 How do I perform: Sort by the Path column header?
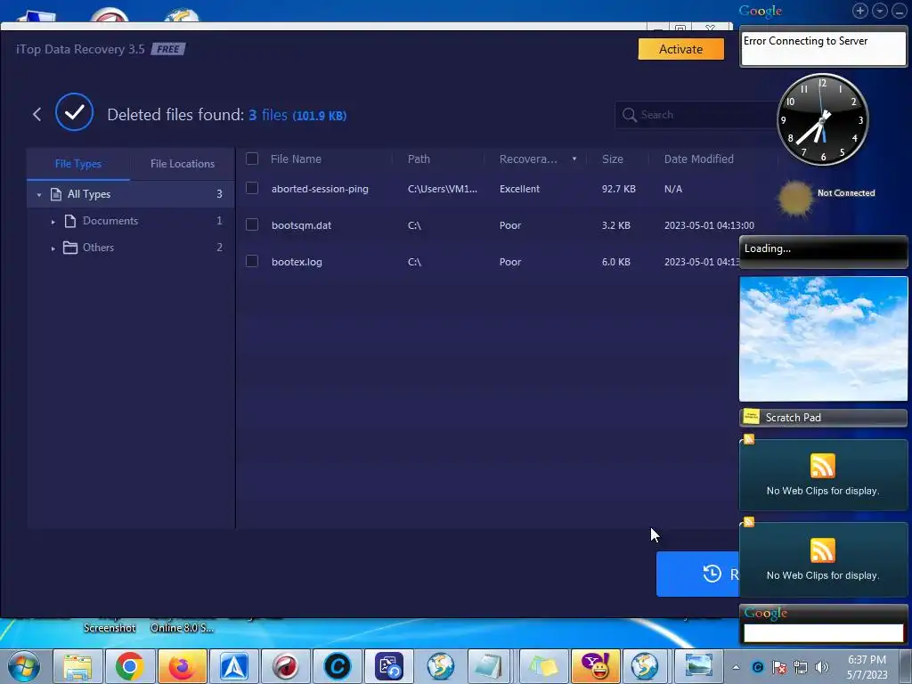[419, 159]
